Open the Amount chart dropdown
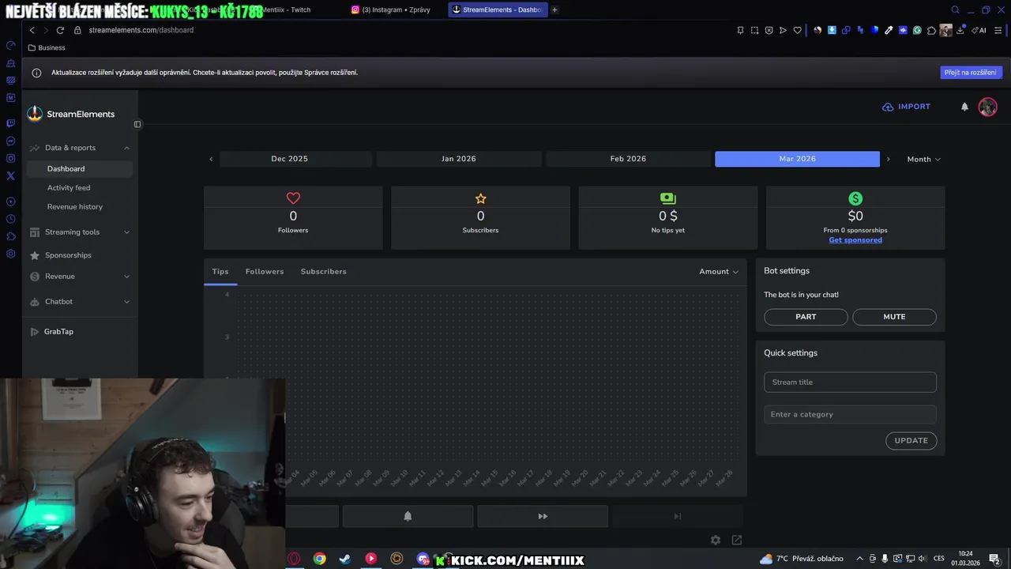The height and width of the screenshot is (569, 1011). [x=719, y=271]
